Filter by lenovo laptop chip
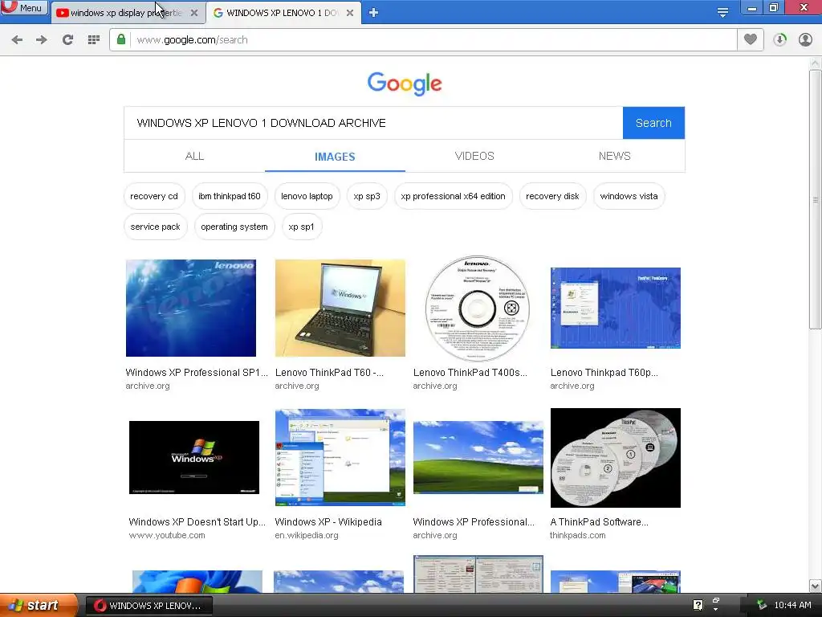822x617 pixels. tap(307, 196)
